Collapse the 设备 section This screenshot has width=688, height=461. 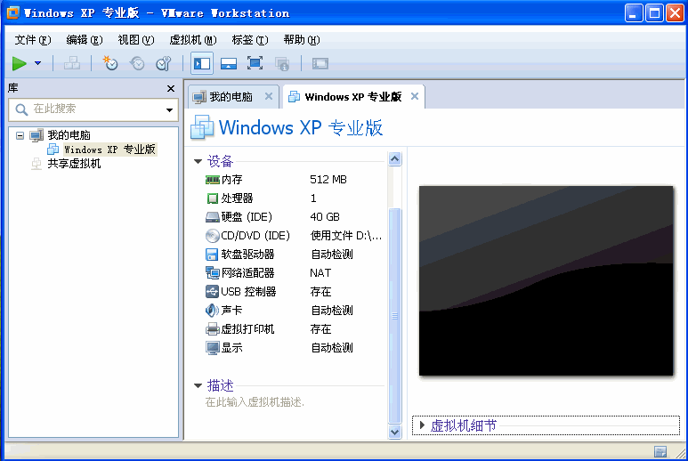[198, 162]
